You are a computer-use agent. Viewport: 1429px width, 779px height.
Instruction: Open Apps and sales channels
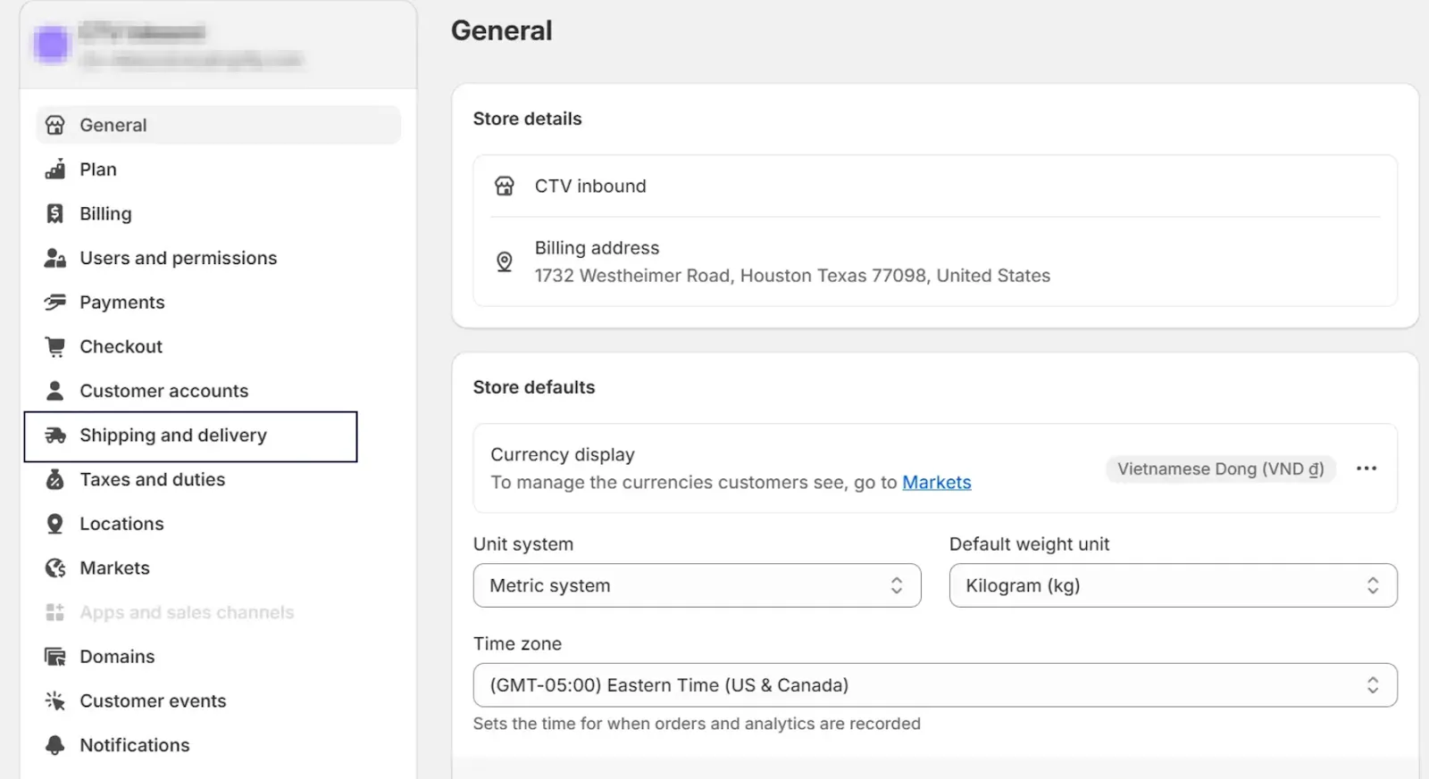click(219, 613)
